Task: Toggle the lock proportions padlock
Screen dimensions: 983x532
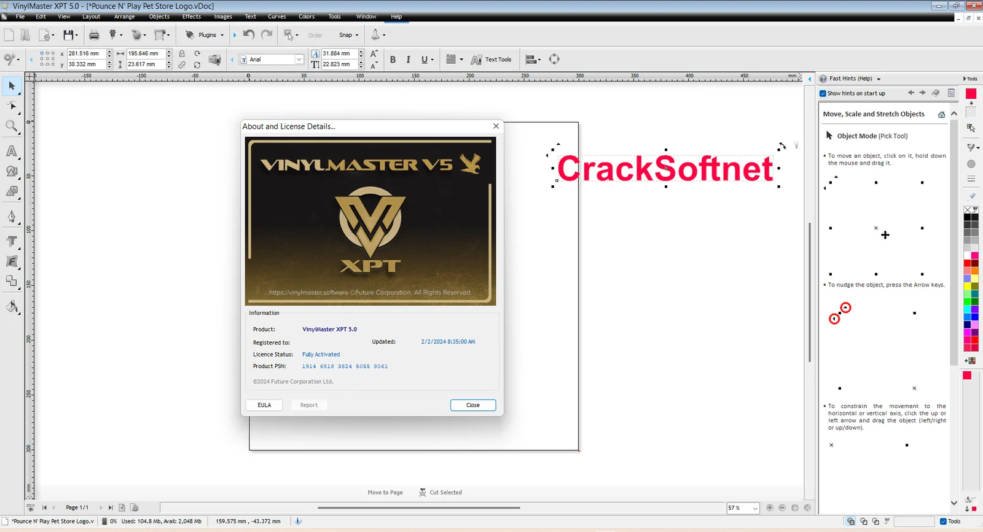Action: tap(182, 54)
